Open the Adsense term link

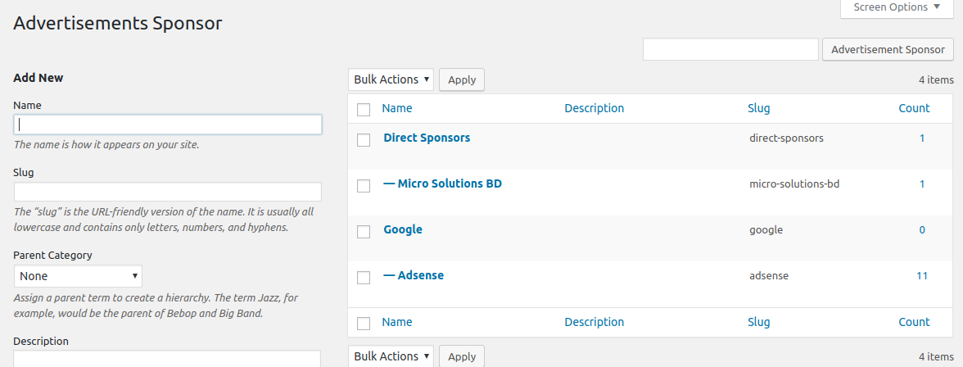click(x=420, y=275)
